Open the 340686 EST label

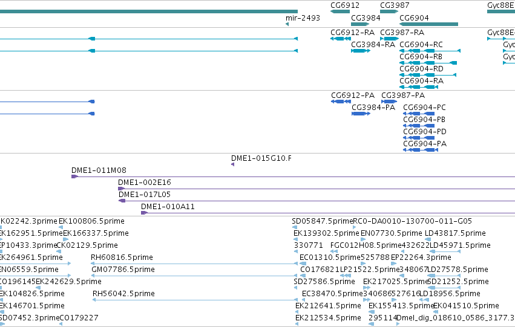[378, 294]
